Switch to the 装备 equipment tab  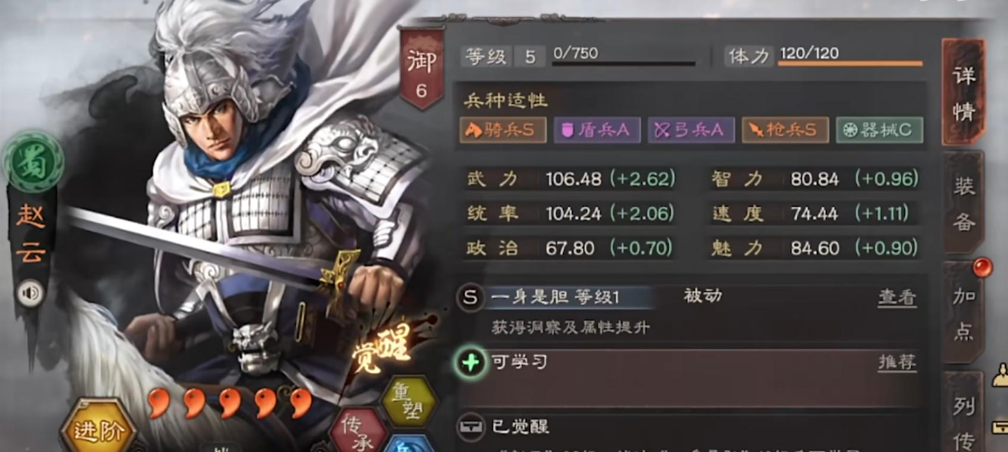[x=963, y=204]
